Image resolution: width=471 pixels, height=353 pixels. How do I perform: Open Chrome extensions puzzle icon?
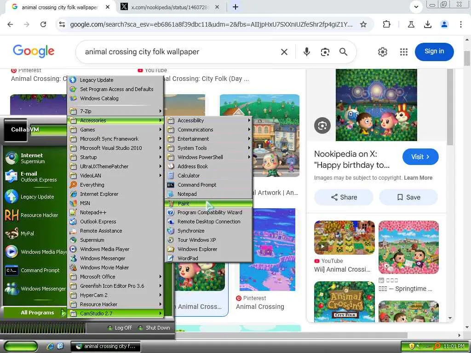coord(386,24)
